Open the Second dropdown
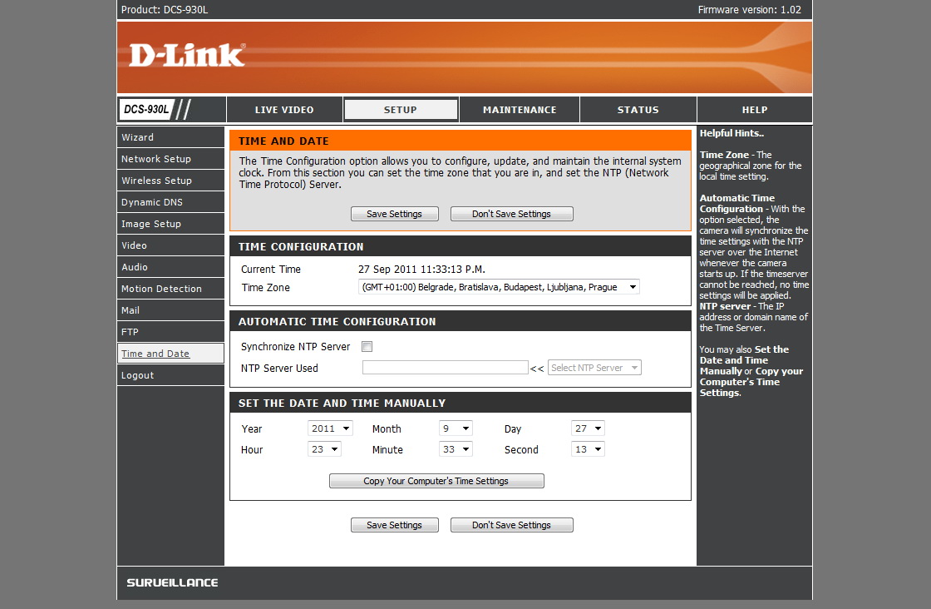Screen dimensions: 931x609 point(588,449)
